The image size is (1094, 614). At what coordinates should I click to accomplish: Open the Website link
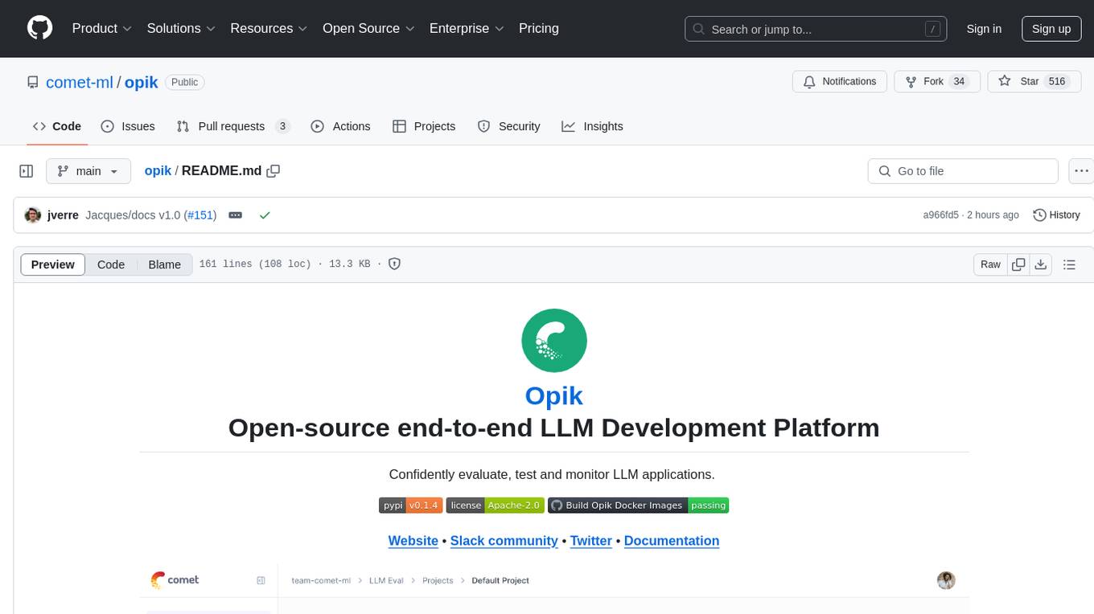pyautogui.click(x=413, y=541)
